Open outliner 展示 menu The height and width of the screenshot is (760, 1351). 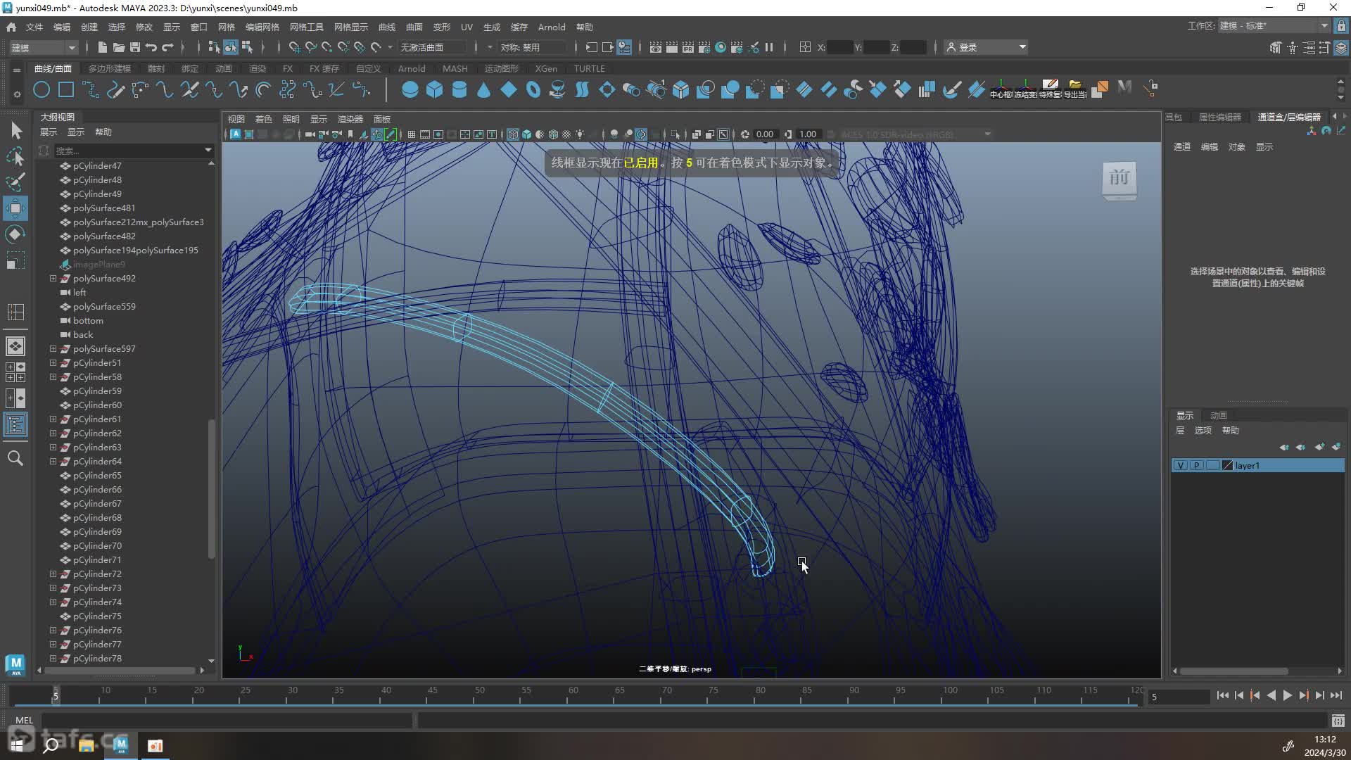tap(49, 132)
